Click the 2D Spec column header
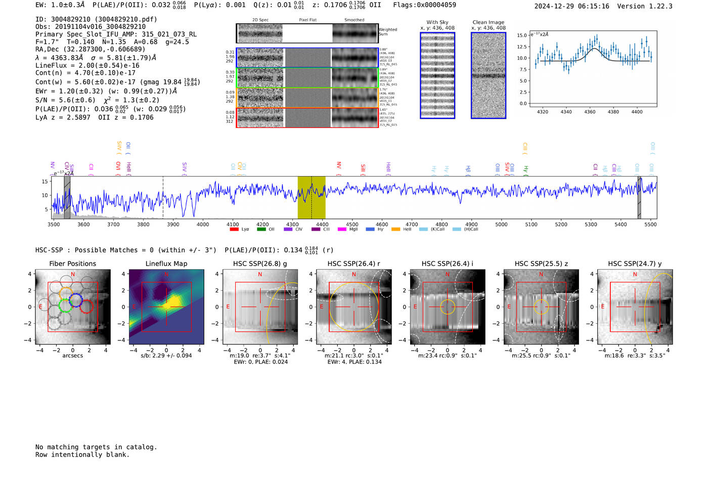Screen dimensions: 708x482 (260, 20)
